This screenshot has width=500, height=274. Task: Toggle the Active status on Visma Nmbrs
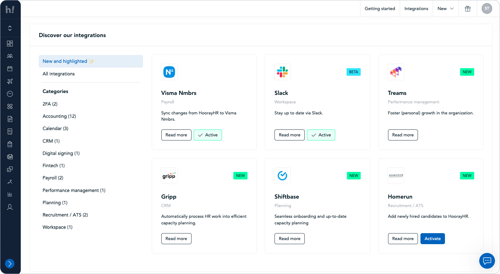(208, 135)
